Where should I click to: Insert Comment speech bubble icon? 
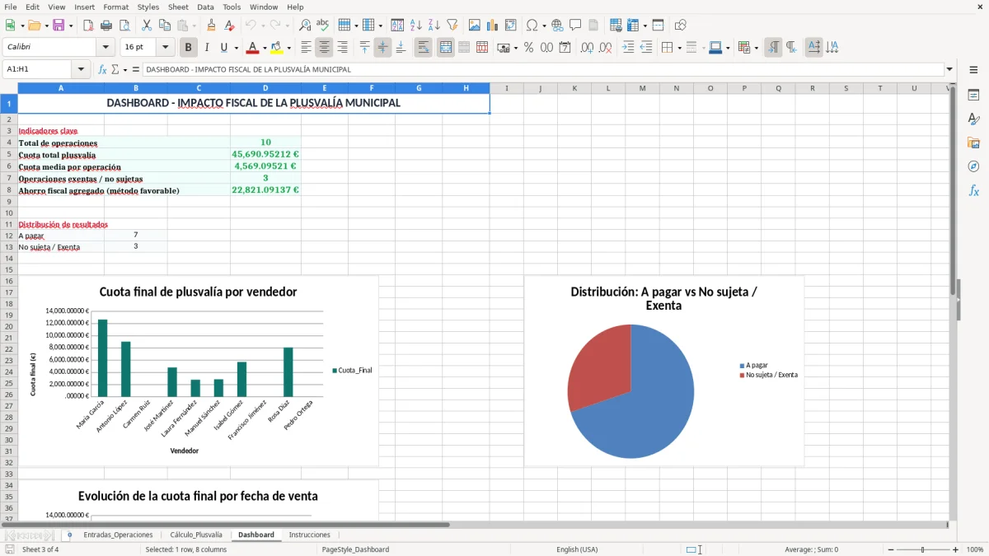tap(576, 26)
